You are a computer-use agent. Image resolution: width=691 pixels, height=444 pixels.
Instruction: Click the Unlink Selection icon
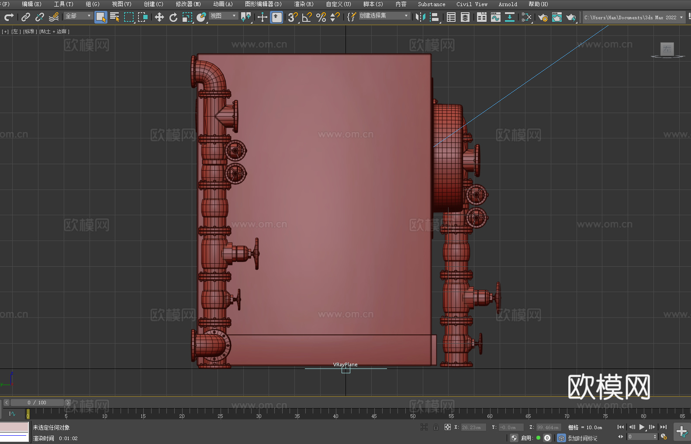40,17
